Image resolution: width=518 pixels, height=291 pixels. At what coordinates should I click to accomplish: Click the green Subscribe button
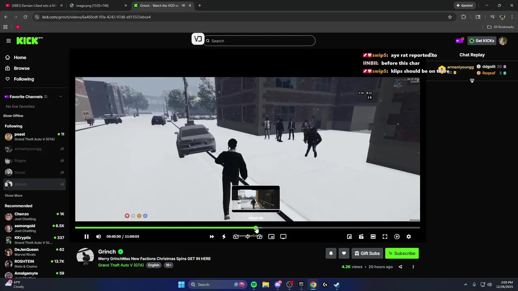pos(402,253)
